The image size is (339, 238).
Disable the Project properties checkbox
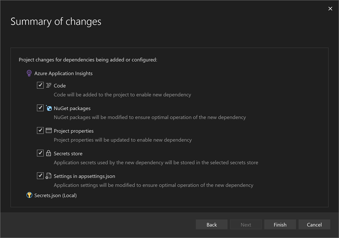coord(40,131)
